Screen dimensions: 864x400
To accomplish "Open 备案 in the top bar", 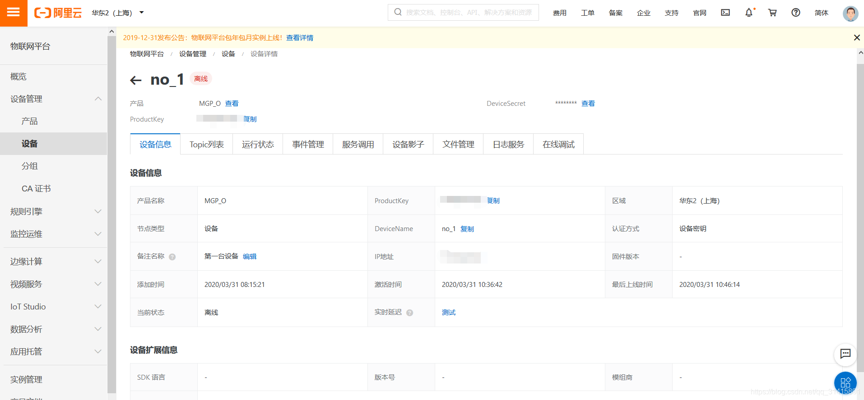I will 616,13.
